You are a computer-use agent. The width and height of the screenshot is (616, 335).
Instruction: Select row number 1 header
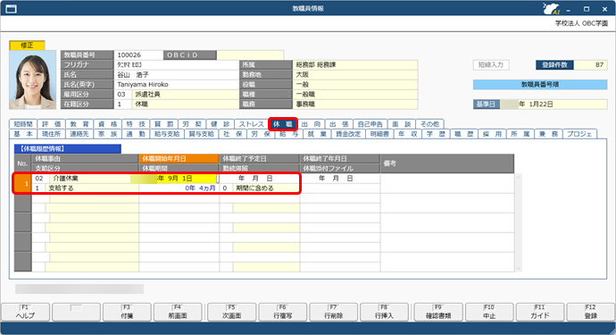click(x=23, y=183)
